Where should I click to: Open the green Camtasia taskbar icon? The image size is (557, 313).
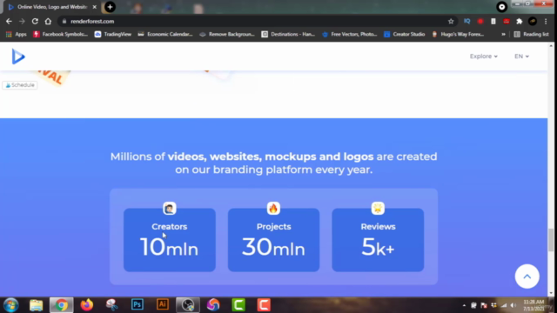click(238, 305)
